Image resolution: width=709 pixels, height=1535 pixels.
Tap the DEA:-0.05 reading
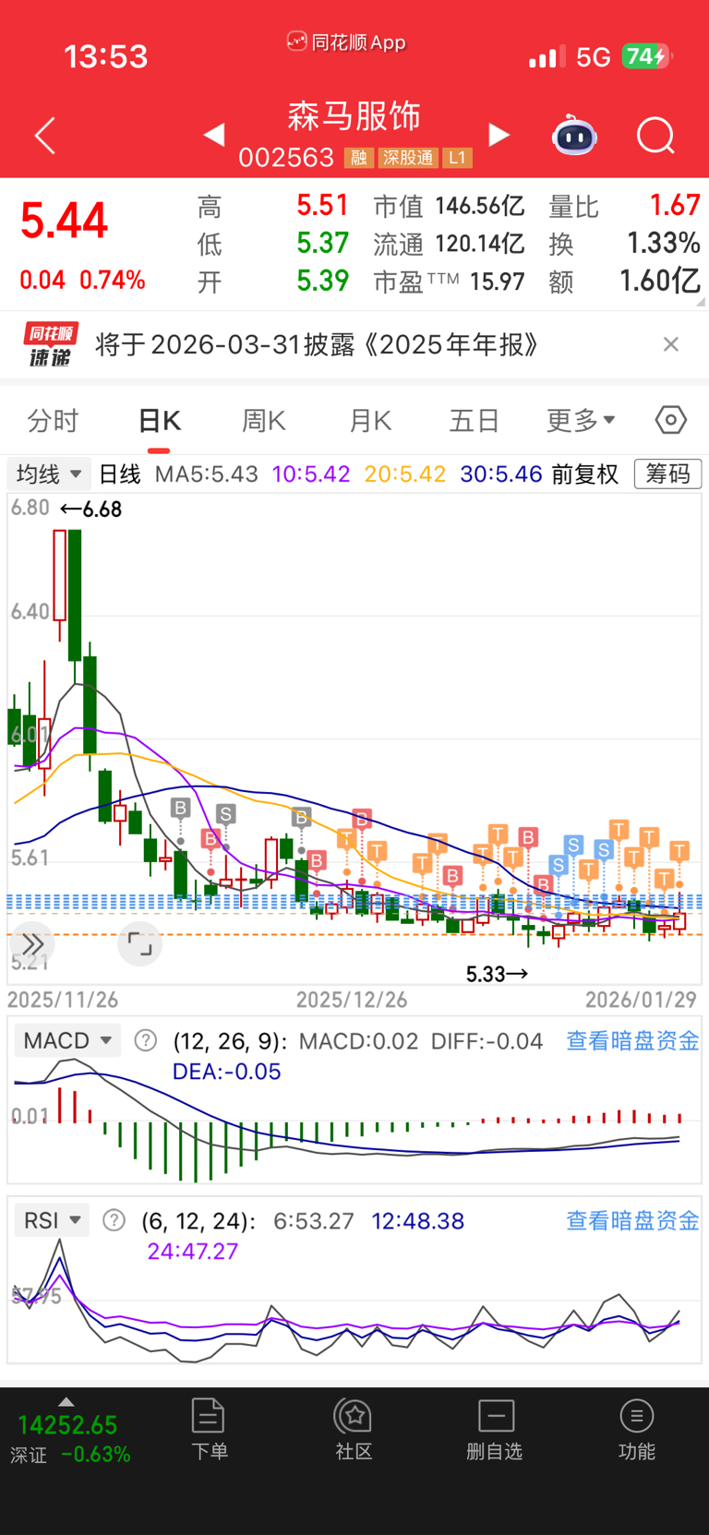pyautogui.click(x=226, y=1072)
